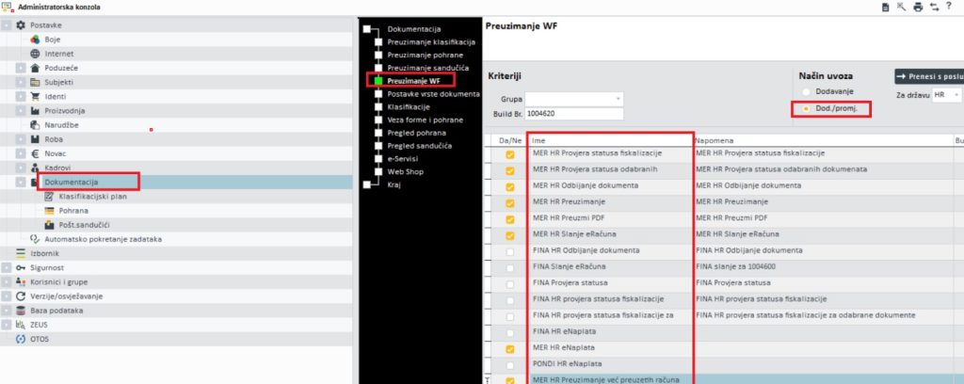The width and height of the screenshot is (964, 384).
Task: Open help via the question mark icon
Action: coord(950,7)
